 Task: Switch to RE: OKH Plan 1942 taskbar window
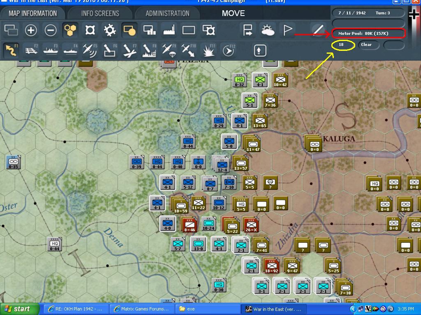[75, 309]
